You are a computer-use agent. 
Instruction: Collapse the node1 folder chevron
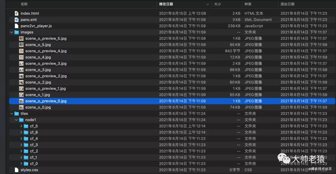[16, 120]
